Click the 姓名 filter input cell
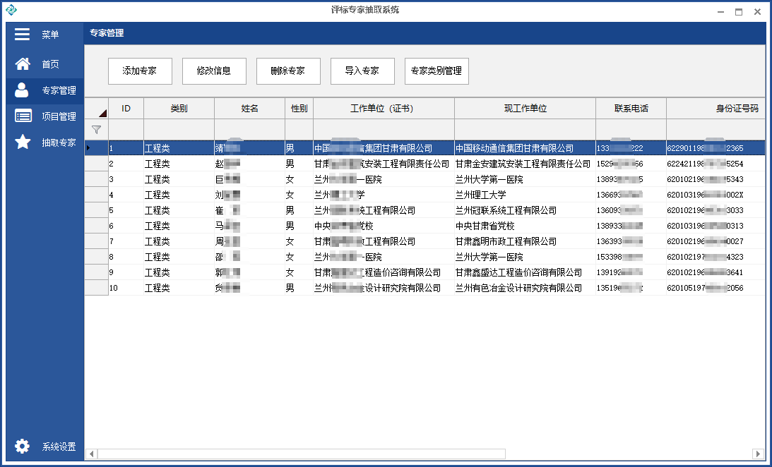This screenshot has height=467, width=772. (249, 130)
